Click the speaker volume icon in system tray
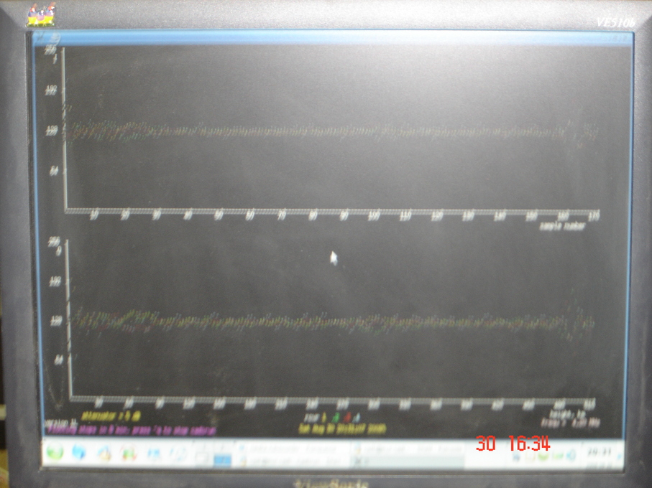The height and width of the screenshot is (488, 652). click(x=571, y=456)
